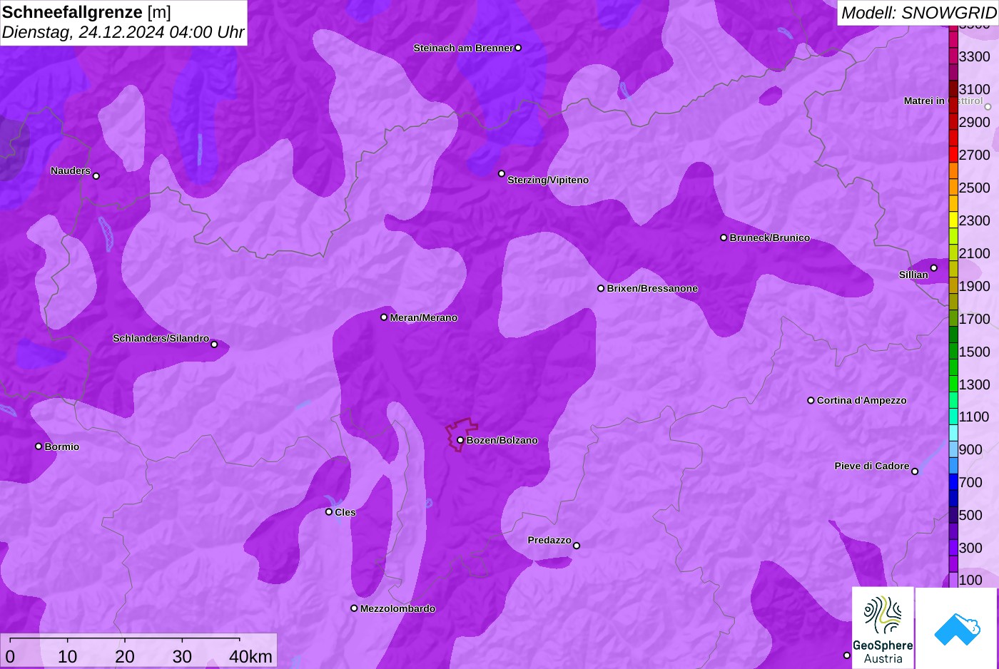The width and height of the screenshot is (999, 669).
Task: Click the 1900 legend value
Action: (x=975, y=286)
